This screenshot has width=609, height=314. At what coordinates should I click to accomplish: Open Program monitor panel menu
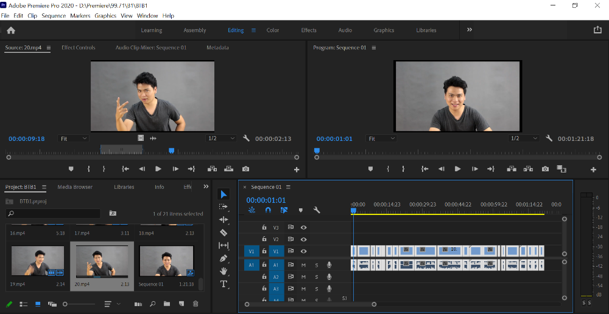(374, 47)
